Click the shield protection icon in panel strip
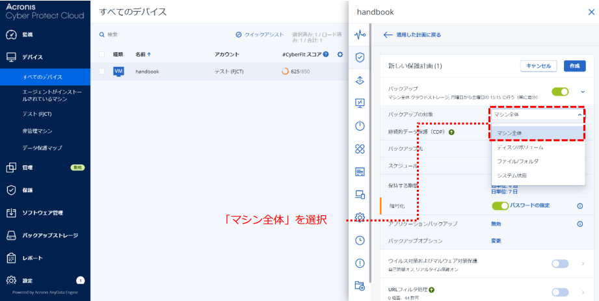599x301 pixels. (360, 57)
